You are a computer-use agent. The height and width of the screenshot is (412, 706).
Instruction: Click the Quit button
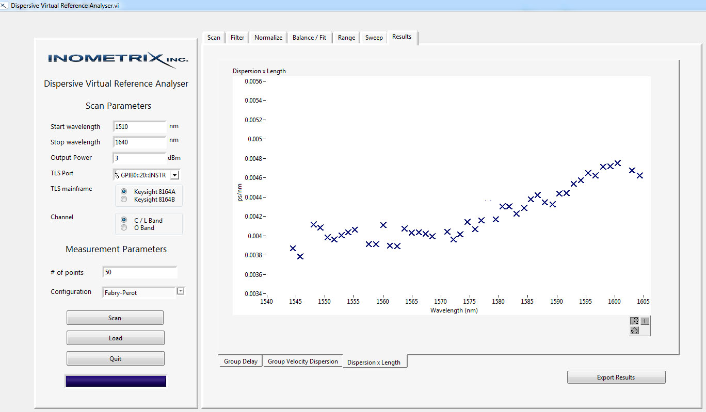tap(115, 358)
